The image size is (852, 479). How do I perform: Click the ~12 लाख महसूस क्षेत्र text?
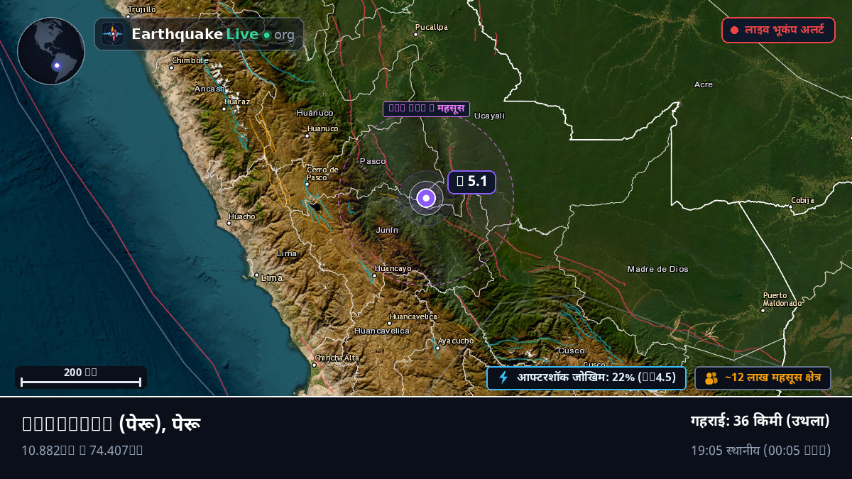click(772, 378)
